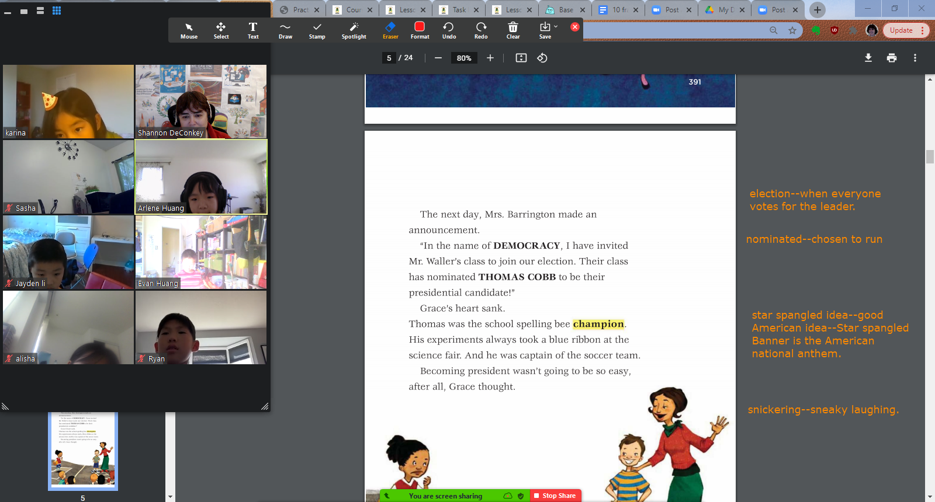Viewport: 935px width, 502px height.
Task: Fit the PDF to page
Action: pyautogui.click(x=521, y=58)
